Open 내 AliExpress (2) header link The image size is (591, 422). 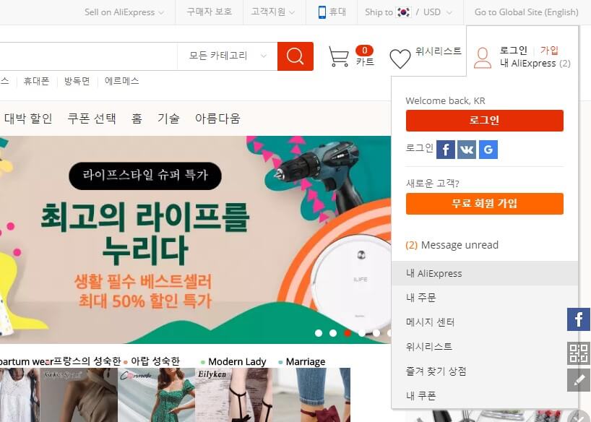point(535,63)
